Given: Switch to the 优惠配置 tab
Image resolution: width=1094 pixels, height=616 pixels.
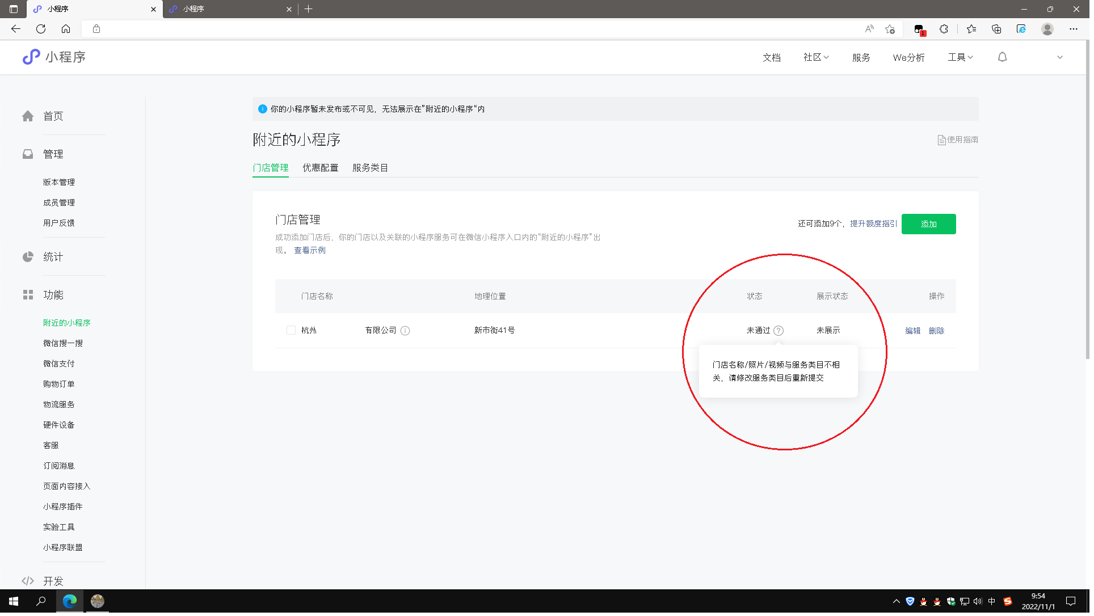Looking at the screenshot, I should [322, 168].
